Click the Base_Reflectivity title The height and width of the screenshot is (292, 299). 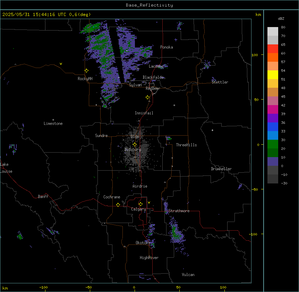(x=149, y=5)
